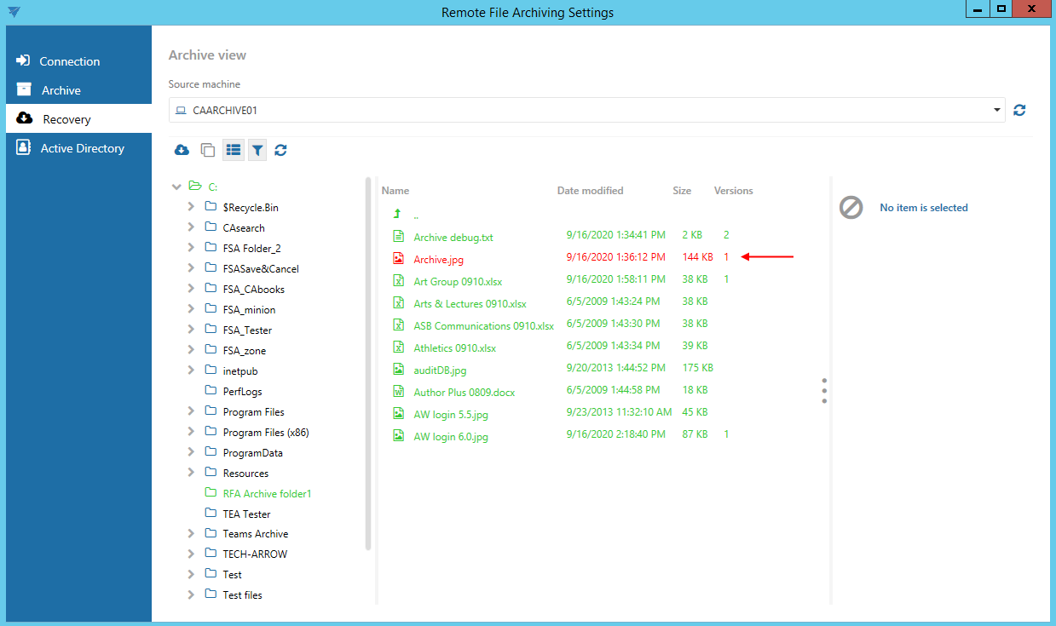The width and height of the screenshot is (1056, 626).
Task: Open the Active Directory section
Action: point(82,148)
